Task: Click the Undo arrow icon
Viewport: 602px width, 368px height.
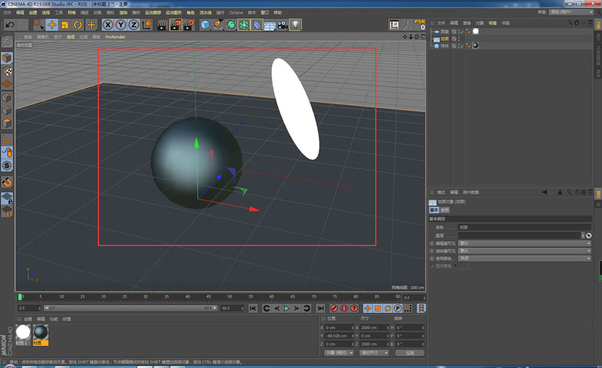Action: coord(9,25)
